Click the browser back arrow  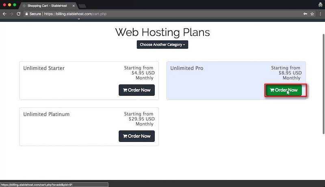[4, 14]
